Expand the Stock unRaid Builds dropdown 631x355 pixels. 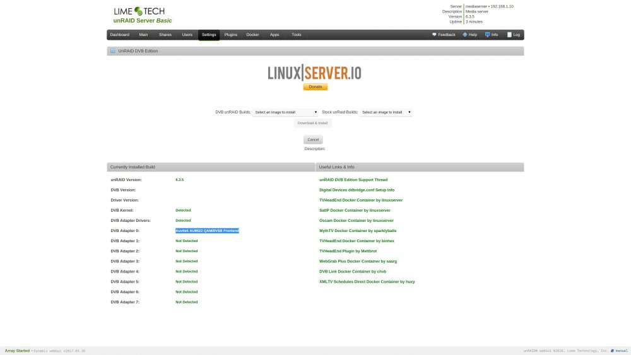tap(386, 112)
